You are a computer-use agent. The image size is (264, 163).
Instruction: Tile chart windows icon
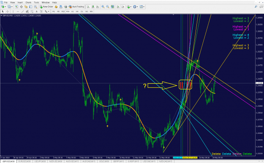[x=112, y=7]
